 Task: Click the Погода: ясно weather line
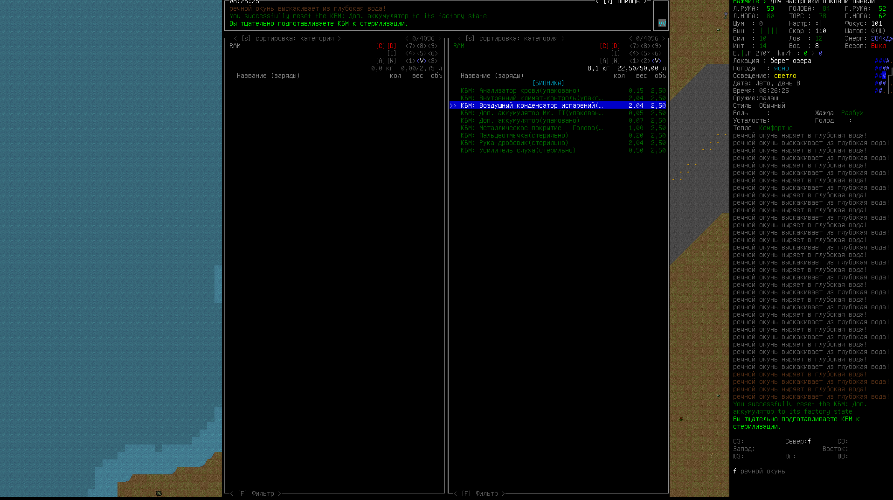click(761, 68)
